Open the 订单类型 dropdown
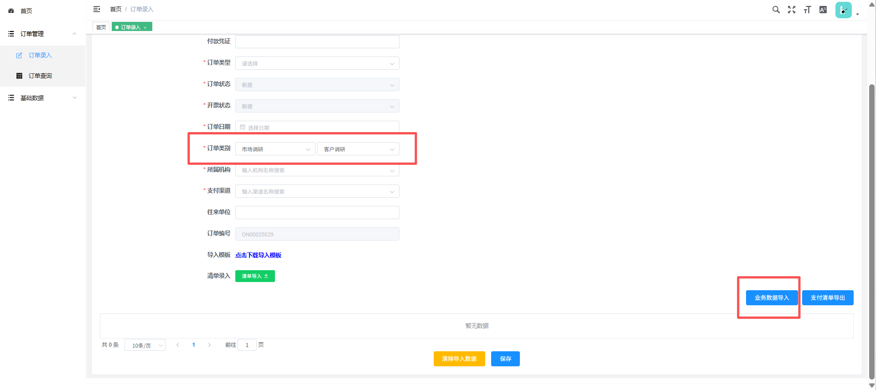The width and height of the screenshot is (876, 390). pos(317,63)
